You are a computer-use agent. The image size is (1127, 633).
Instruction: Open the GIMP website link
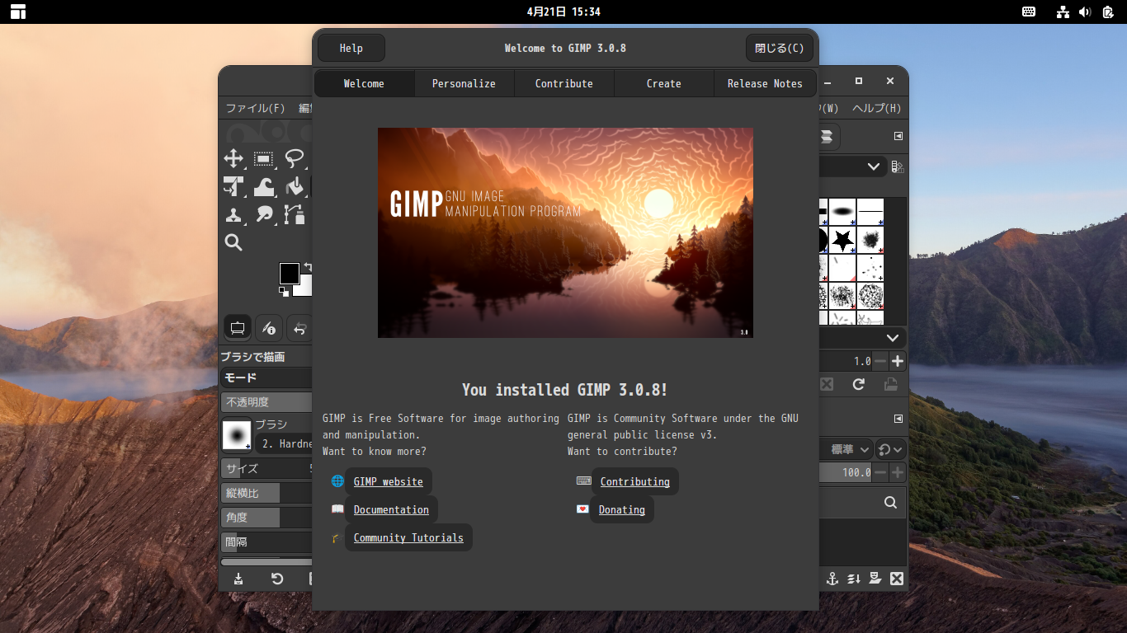pyautogui.click(x=388, y=481)
